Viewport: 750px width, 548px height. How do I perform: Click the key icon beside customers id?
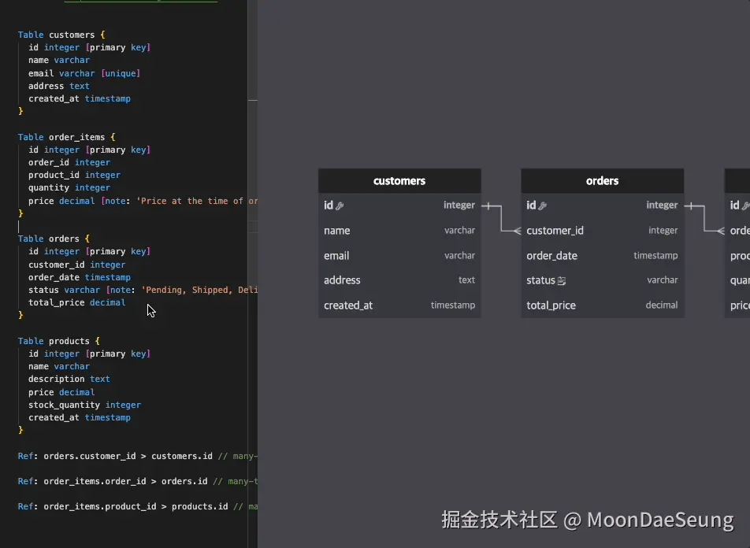[340, 205]
